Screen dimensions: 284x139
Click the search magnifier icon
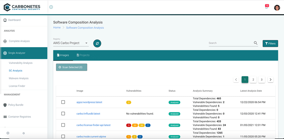pos(256,43)
